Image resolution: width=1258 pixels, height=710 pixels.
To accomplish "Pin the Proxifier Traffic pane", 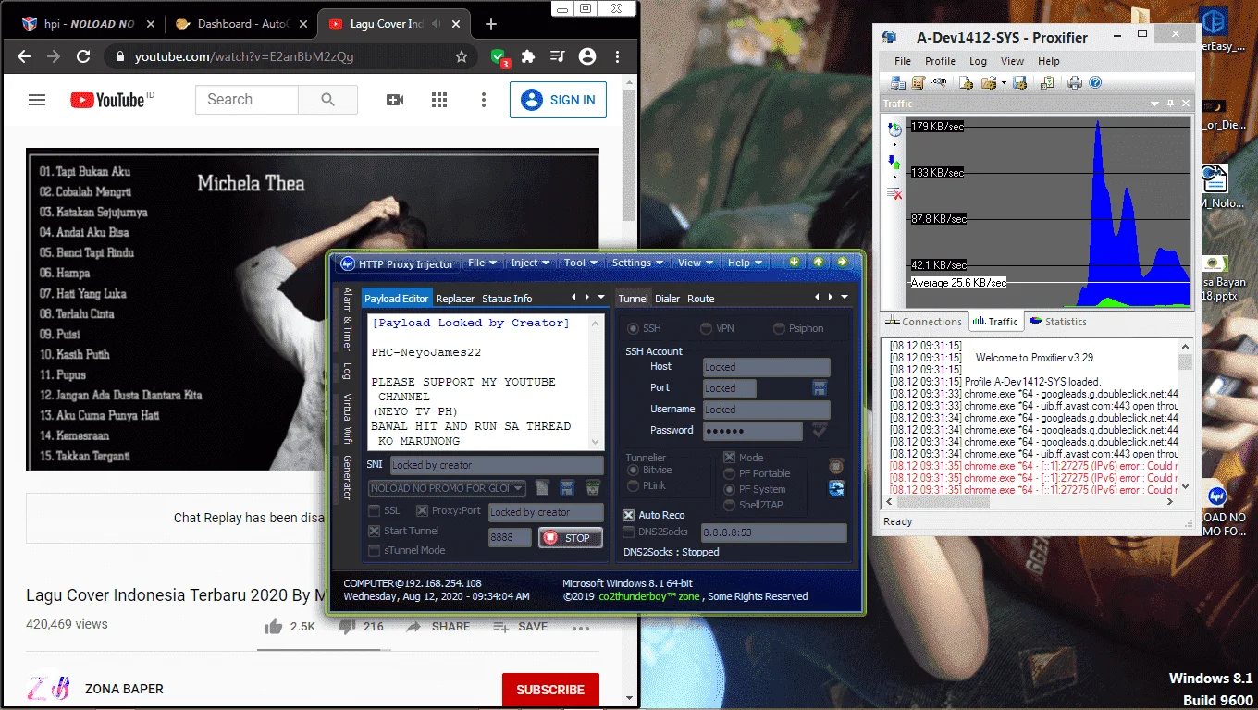I will click(1170, 104).
